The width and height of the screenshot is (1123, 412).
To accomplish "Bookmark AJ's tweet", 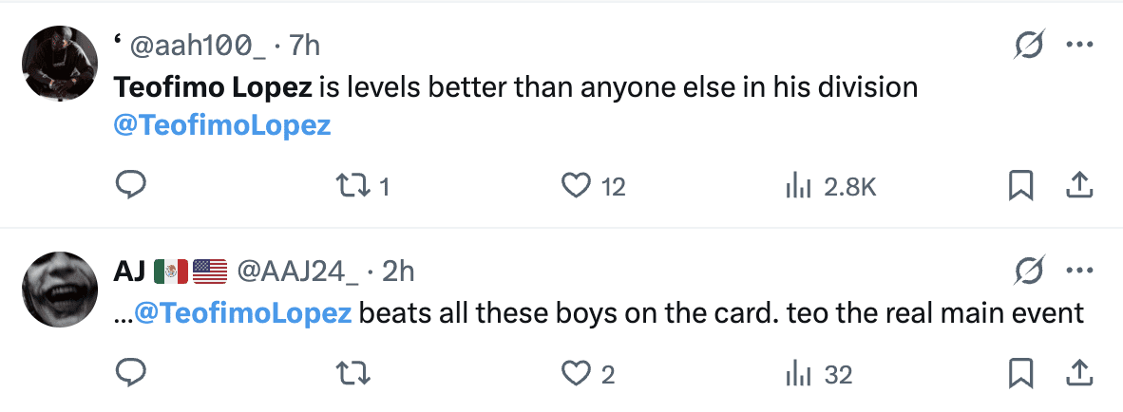I will point(1020,374).
